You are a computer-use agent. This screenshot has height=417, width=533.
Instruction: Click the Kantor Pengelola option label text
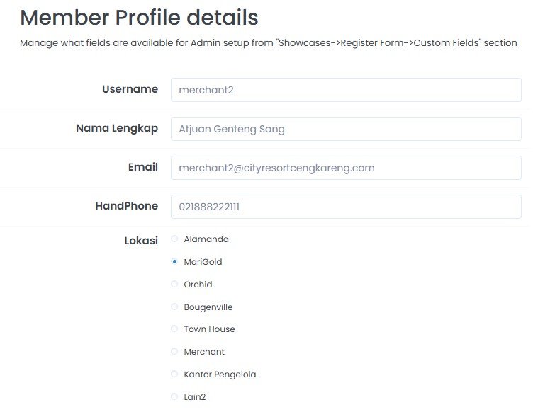[220, 375]
